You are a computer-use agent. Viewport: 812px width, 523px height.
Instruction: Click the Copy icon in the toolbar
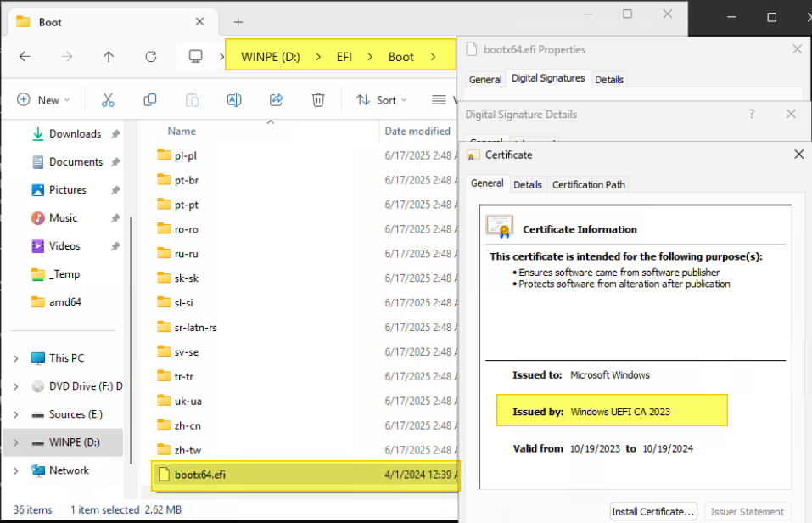150,99
